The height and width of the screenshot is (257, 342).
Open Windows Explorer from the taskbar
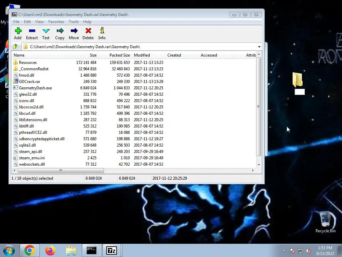71,250
